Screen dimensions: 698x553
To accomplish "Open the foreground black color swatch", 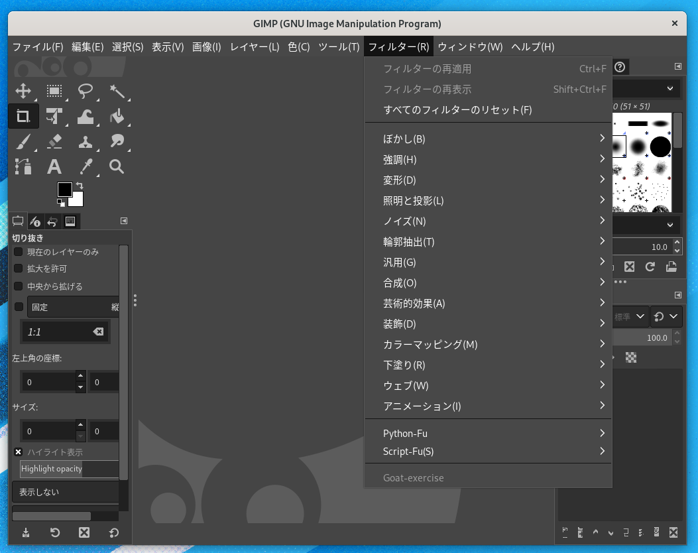I will [64, 189].
